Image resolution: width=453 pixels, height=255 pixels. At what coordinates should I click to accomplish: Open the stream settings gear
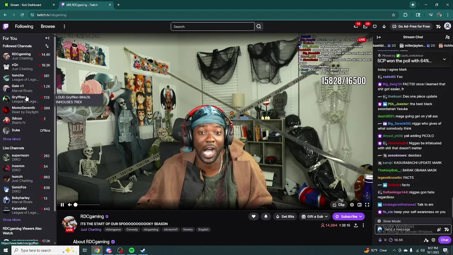[352, 205]
